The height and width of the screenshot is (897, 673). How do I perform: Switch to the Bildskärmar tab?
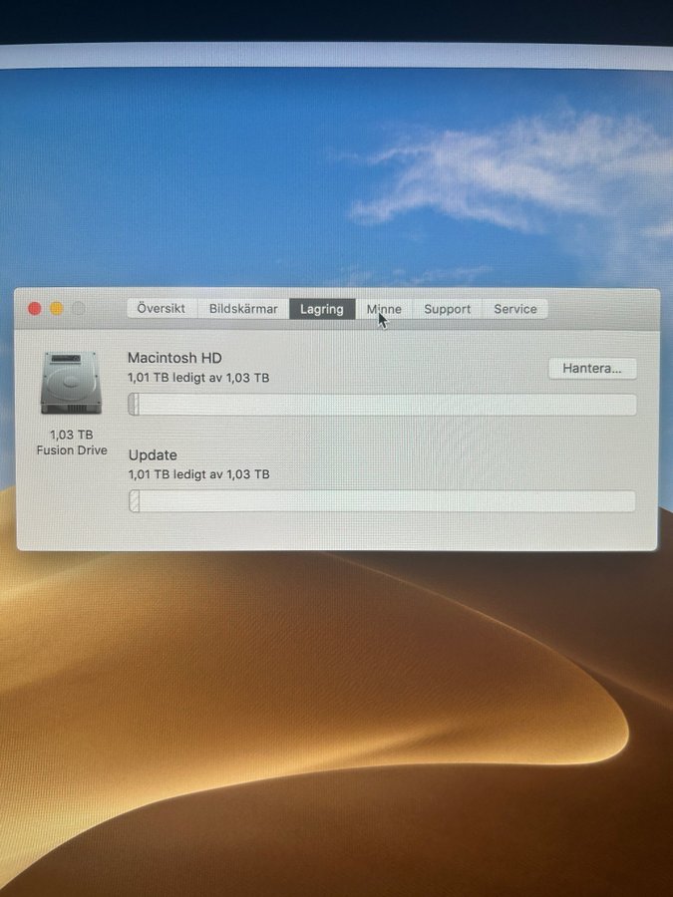click(243, 309)
